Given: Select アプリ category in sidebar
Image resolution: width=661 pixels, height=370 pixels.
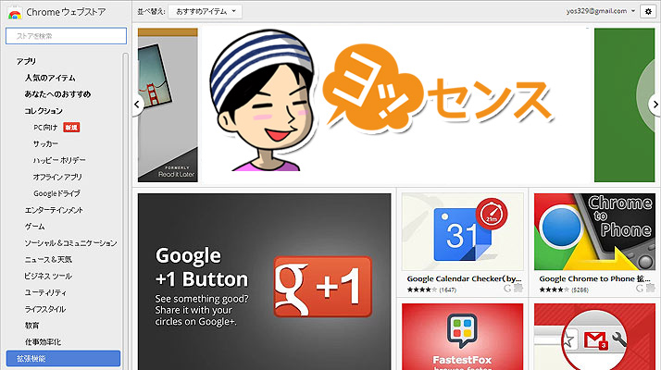Looking at the screenshot, I should 26,62.
